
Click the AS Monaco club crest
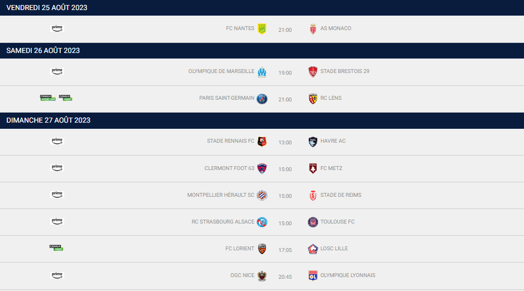[x=313, y=29]
